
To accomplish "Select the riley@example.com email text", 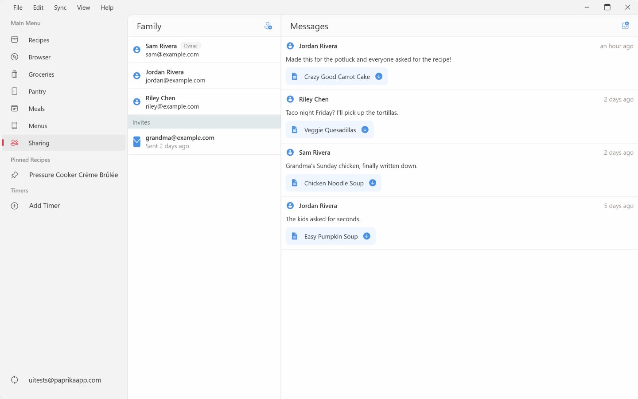I will pyautogui.click(x=172, y=106).
